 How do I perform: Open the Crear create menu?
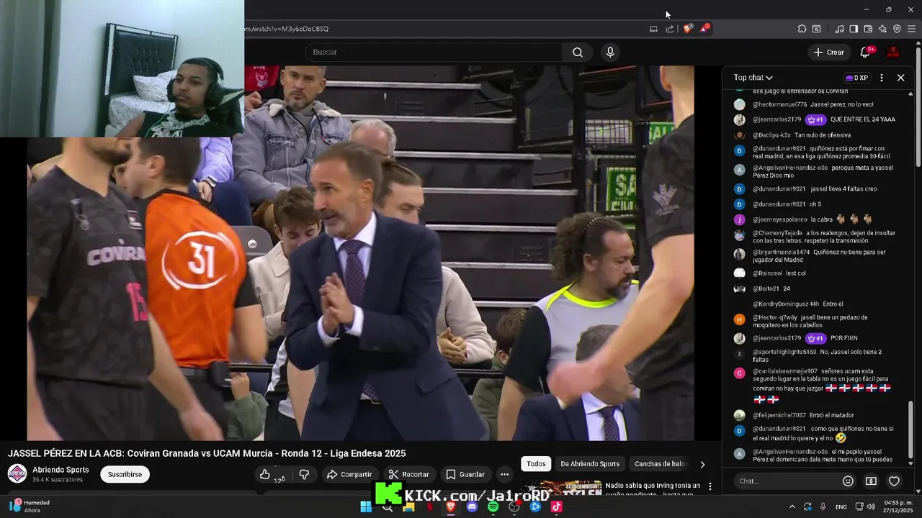[x=828, y=52]
